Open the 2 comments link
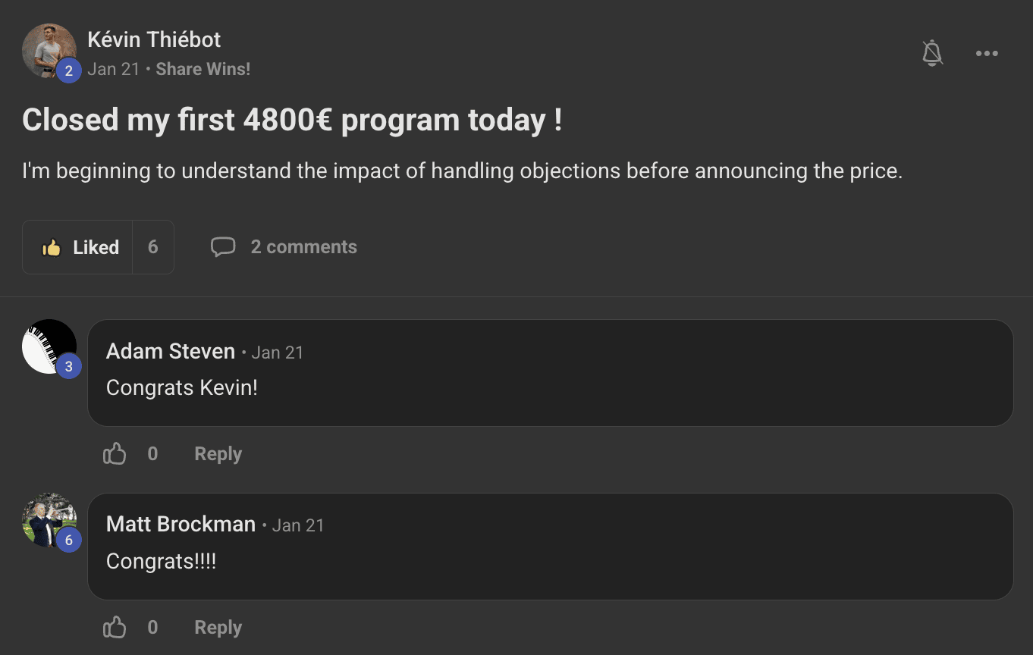Image resolution: width=1033 pixels, height=655 pixels. click(303, 247)
